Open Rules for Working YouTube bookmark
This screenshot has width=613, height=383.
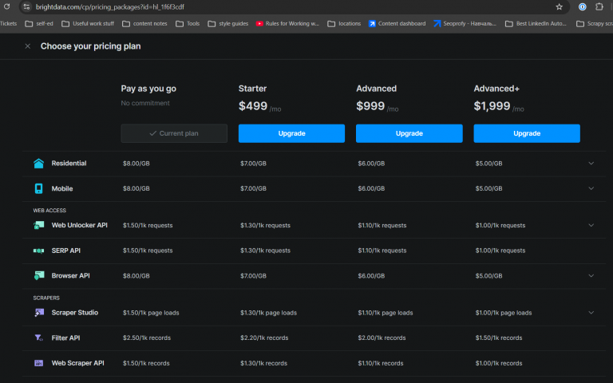click(x=287, y=23)
